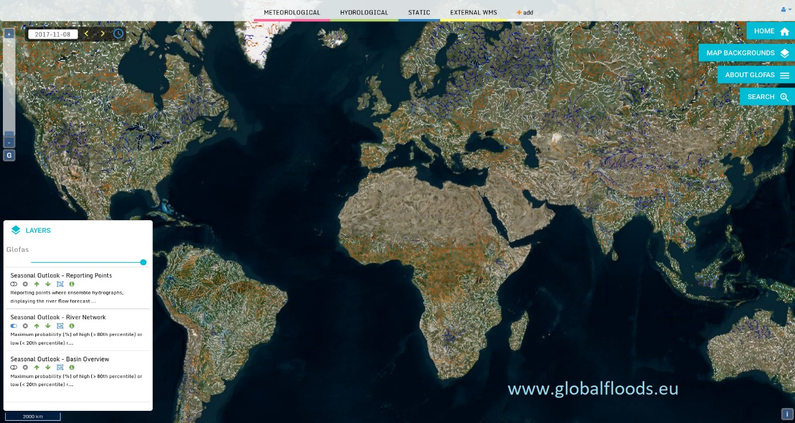This screenshot has height=423, width=795.
Task: Move River Network layer up with arrow
Action: [x=37, y=326]
